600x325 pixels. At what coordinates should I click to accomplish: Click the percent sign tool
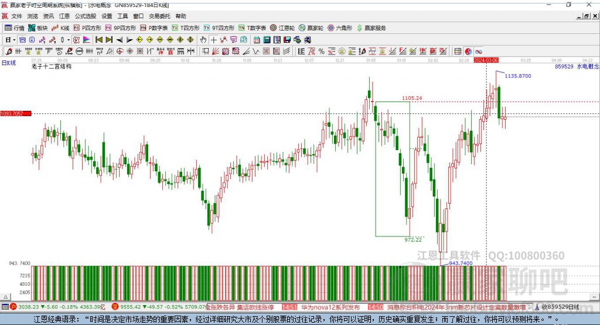pos(322,52)
